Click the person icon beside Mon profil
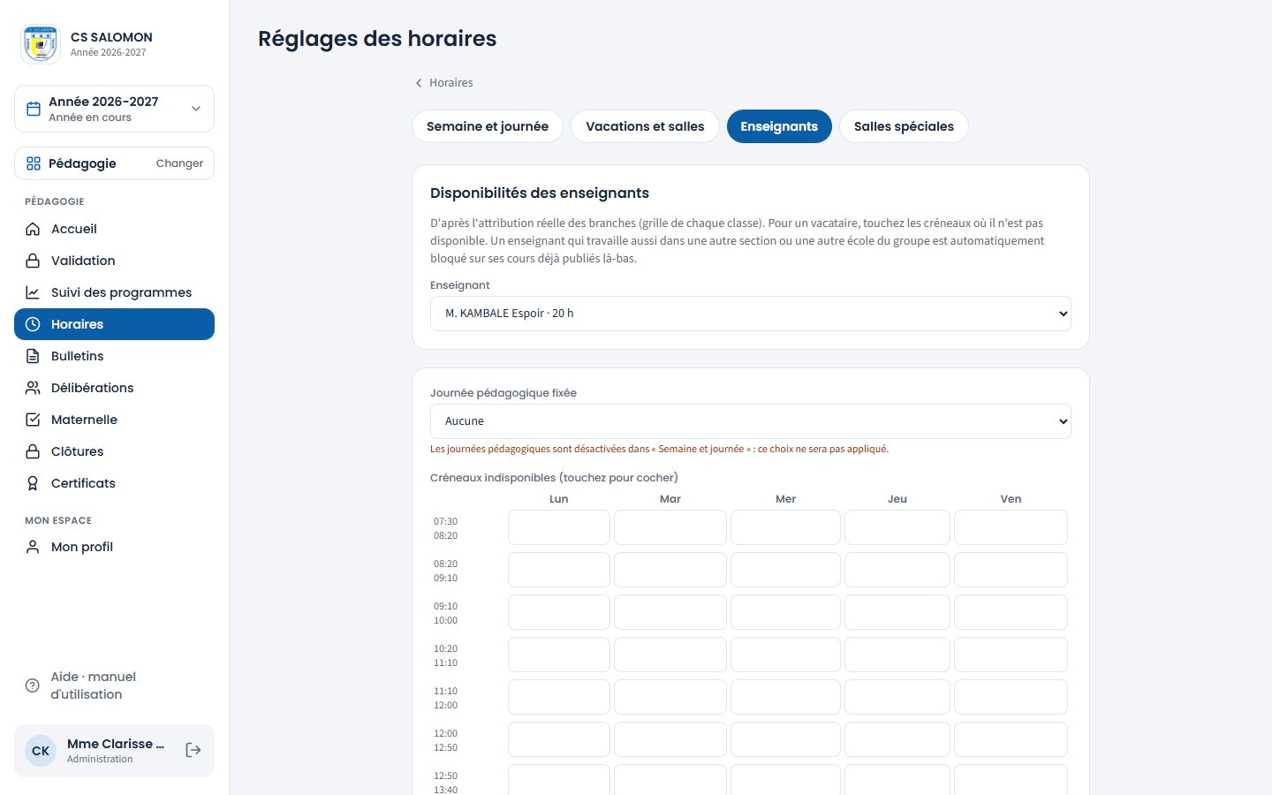Image resolution: width=1272 pixels, height=795 pixels. click(x=33, y=547)
